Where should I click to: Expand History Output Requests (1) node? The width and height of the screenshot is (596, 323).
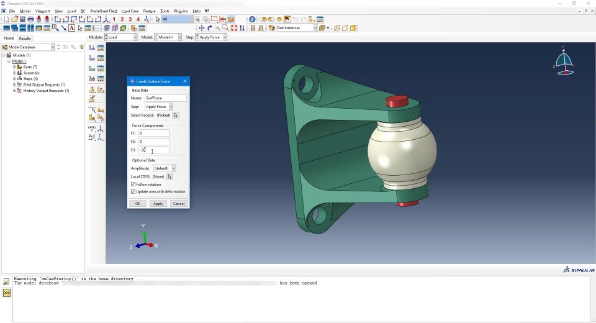[x=14, y=91]
